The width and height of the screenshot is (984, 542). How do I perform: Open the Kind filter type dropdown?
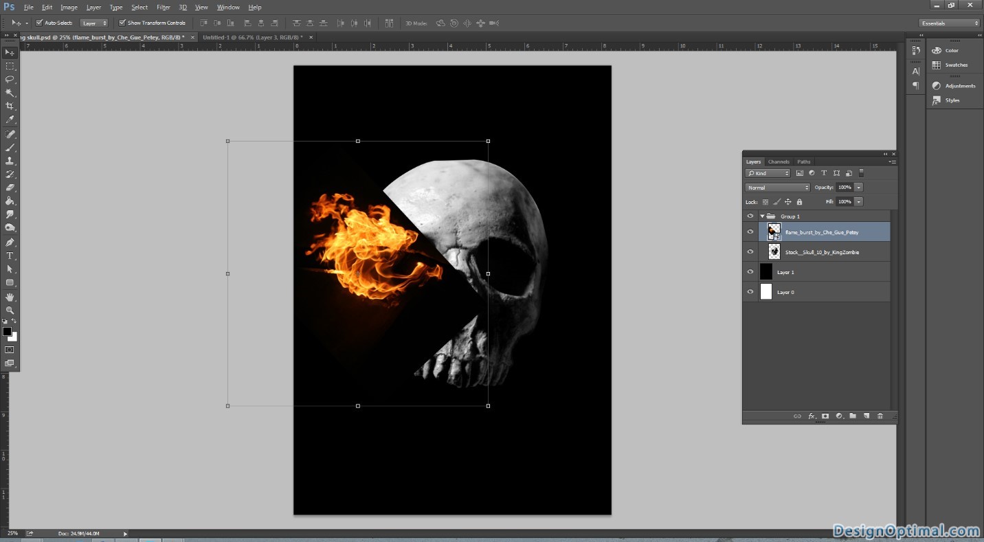tap(768, 173)
